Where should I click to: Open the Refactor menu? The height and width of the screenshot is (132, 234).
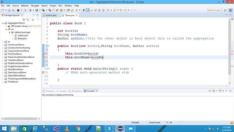click(x=25, y=6)
